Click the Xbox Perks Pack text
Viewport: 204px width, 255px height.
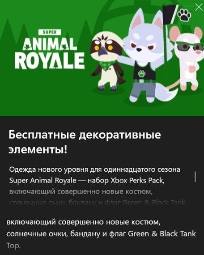137,180
